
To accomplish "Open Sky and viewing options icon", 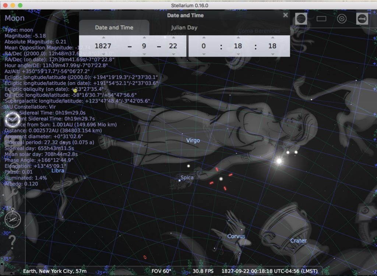I will coord(13,142).
